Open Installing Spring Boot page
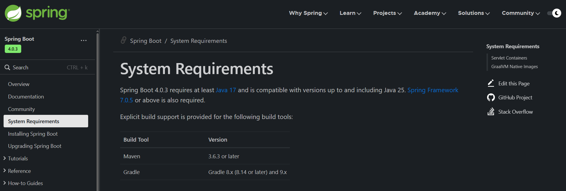Screen dimensions: 566x191 33,134
